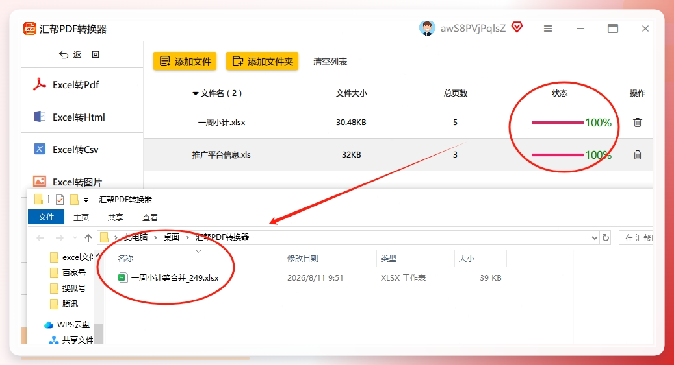
Task: Select the 百家号 folder in navigation pane
Action: [68, 272]
